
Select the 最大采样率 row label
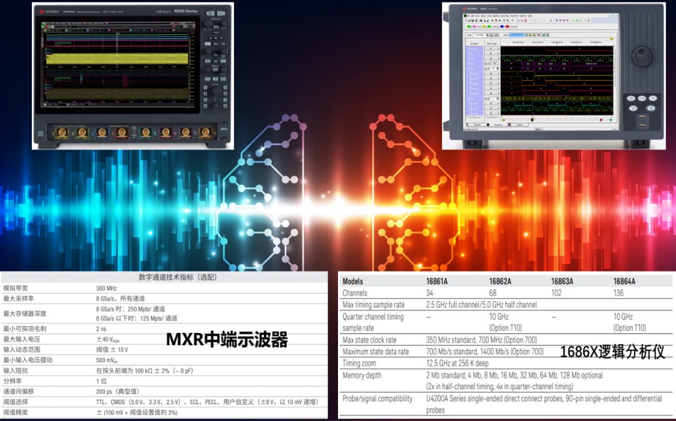(19, 298)
